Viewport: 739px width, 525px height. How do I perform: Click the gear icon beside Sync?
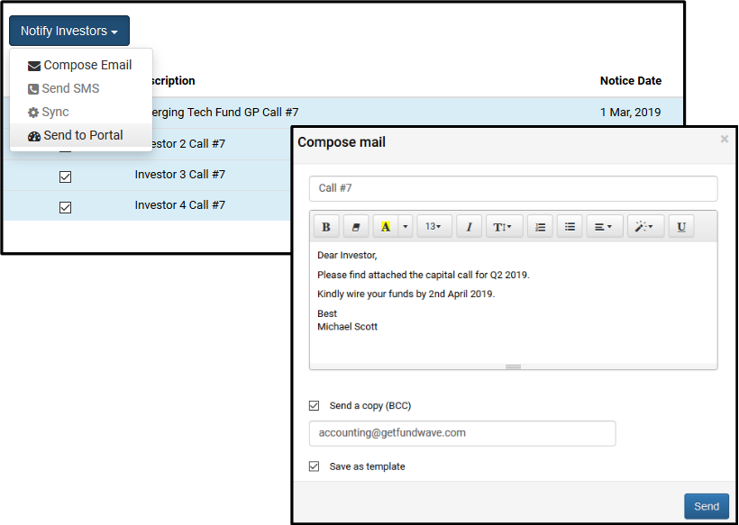coord(33,113)
